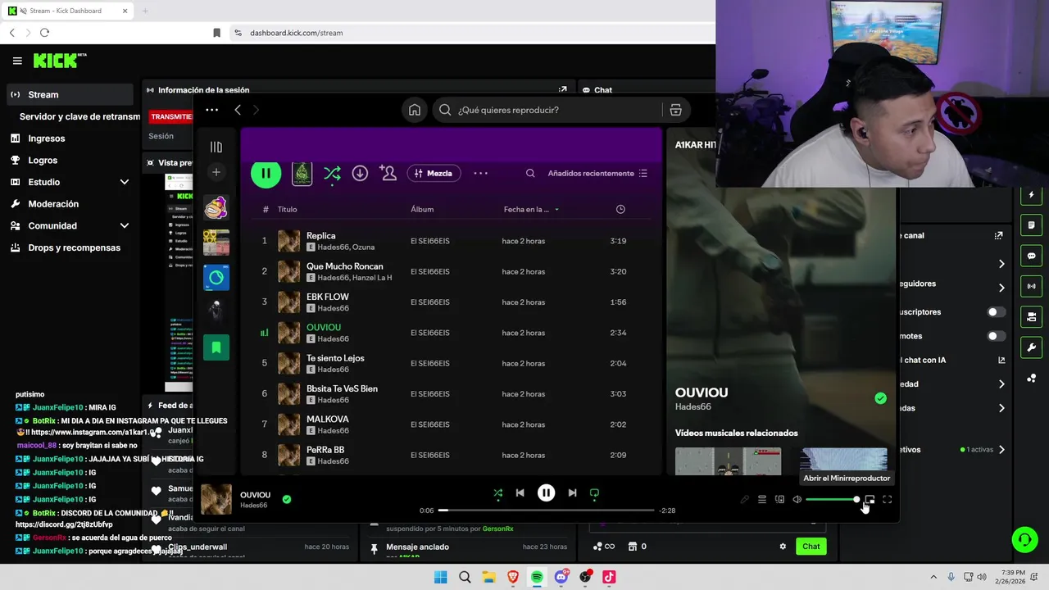The image size is (1049, 590).
Task: Expand the seguidores row chevron
Action: click(1001, 288)
